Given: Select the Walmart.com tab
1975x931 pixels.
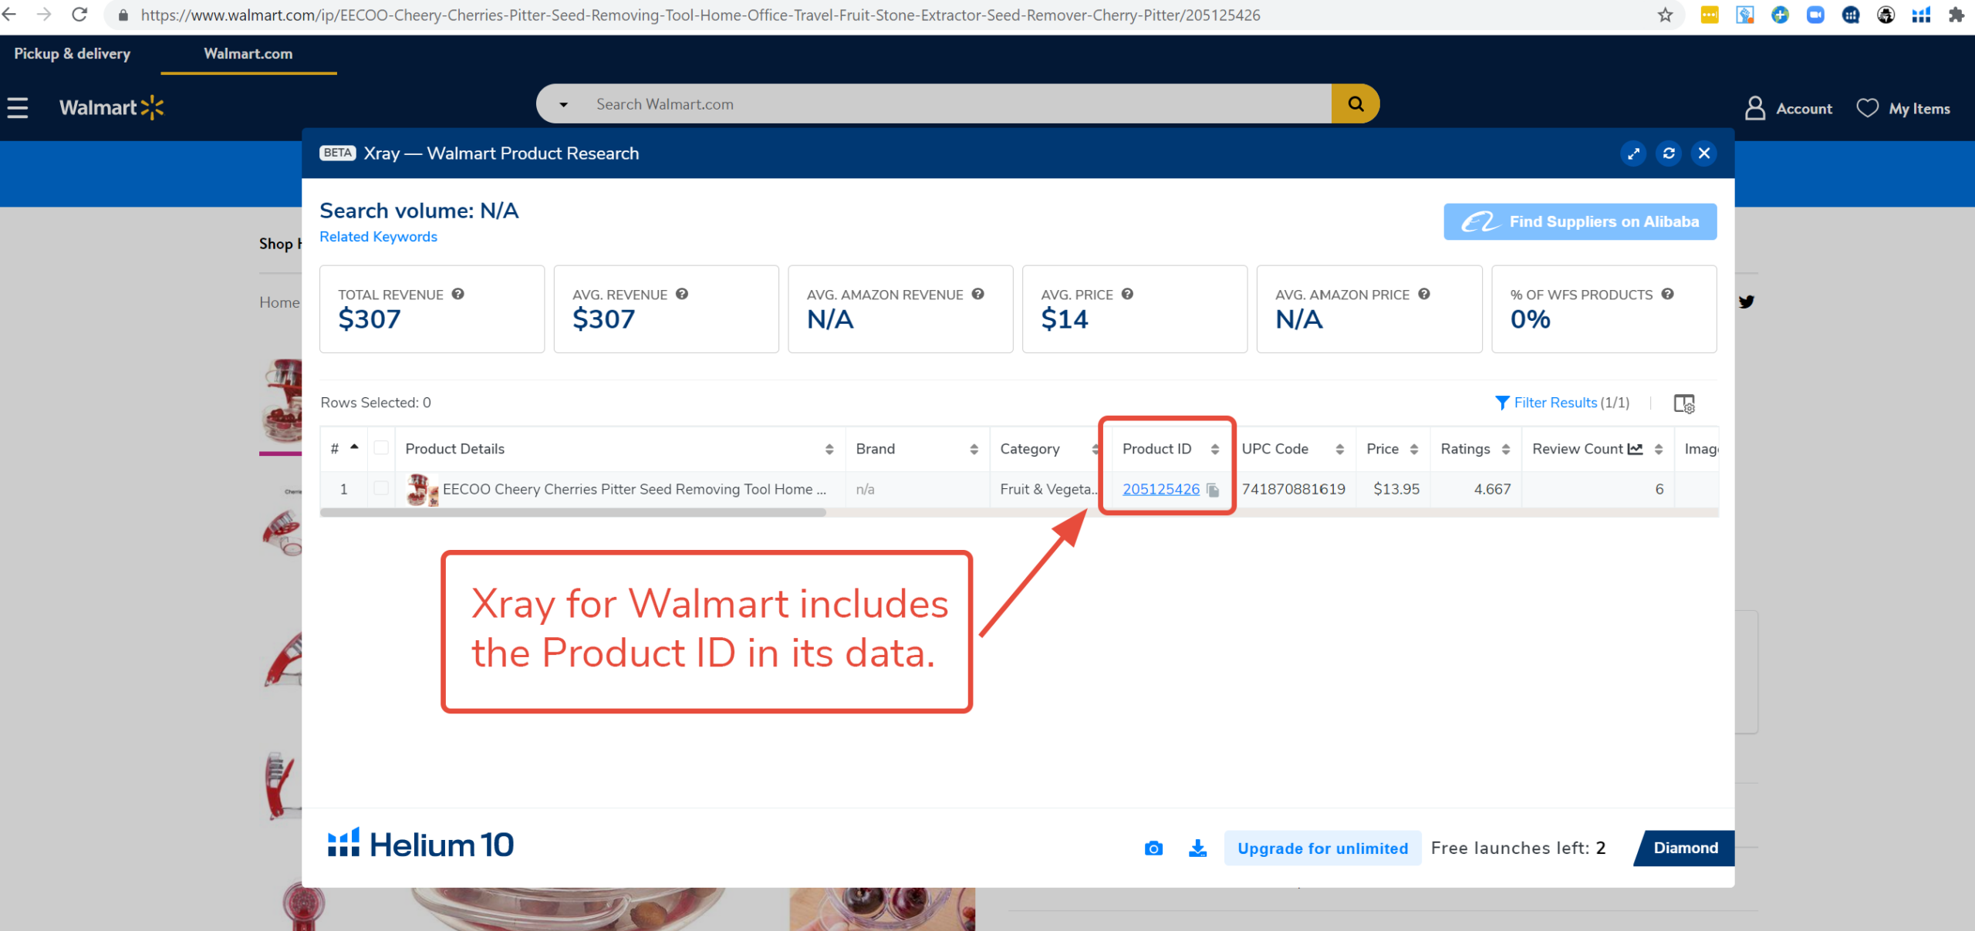Looking at the screenshot, I should (x=248, y=53).
